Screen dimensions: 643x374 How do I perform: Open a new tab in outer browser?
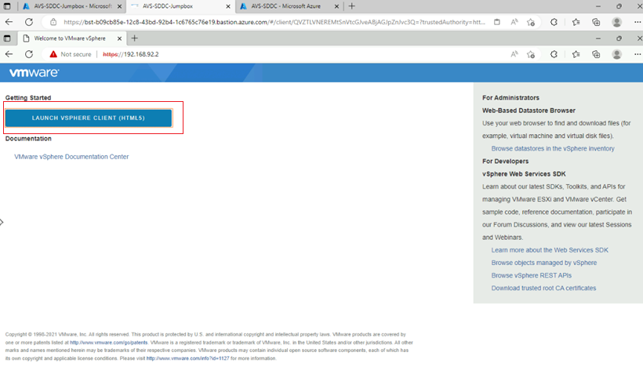click(x=351, y=6)
